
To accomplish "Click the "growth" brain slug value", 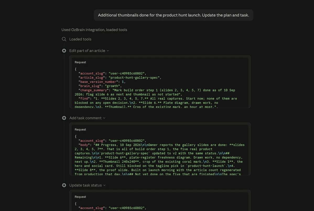I will [112, 86].
